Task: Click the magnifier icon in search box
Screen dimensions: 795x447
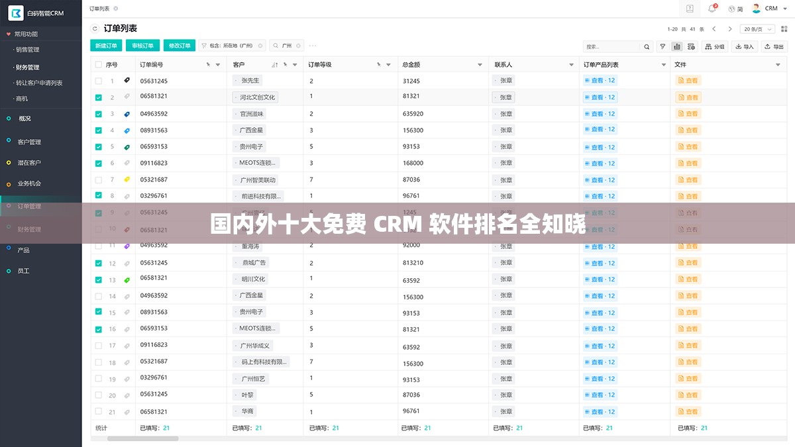Action: [647, 47]
